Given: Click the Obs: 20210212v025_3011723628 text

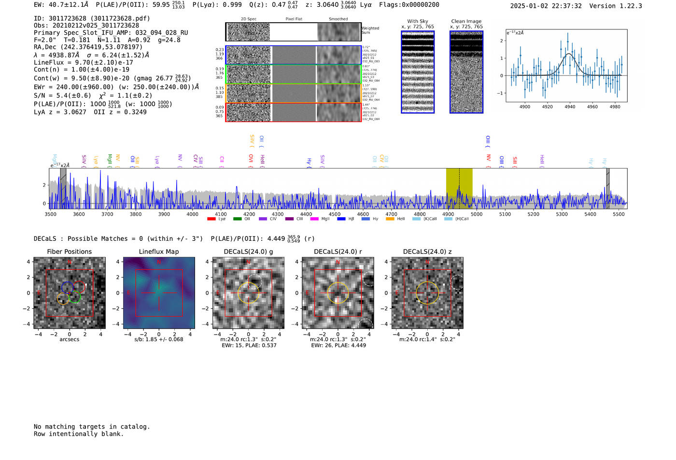Looking at the screenshot, I should pyautogui.click(x=86, y=26).
